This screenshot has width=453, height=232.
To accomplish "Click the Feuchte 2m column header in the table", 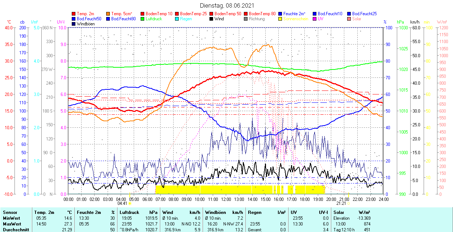I will click(89, 212).
